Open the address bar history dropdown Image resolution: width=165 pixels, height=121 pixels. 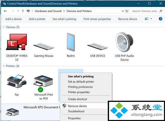click(x=123, y=11)
